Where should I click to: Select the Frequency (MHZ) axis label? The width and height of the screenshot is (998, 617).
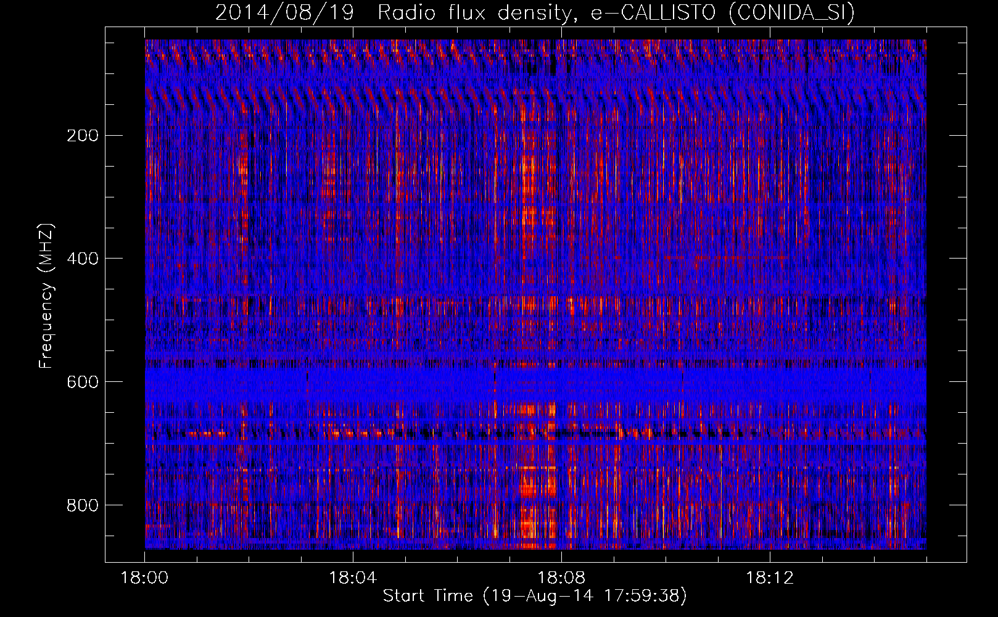46,296
